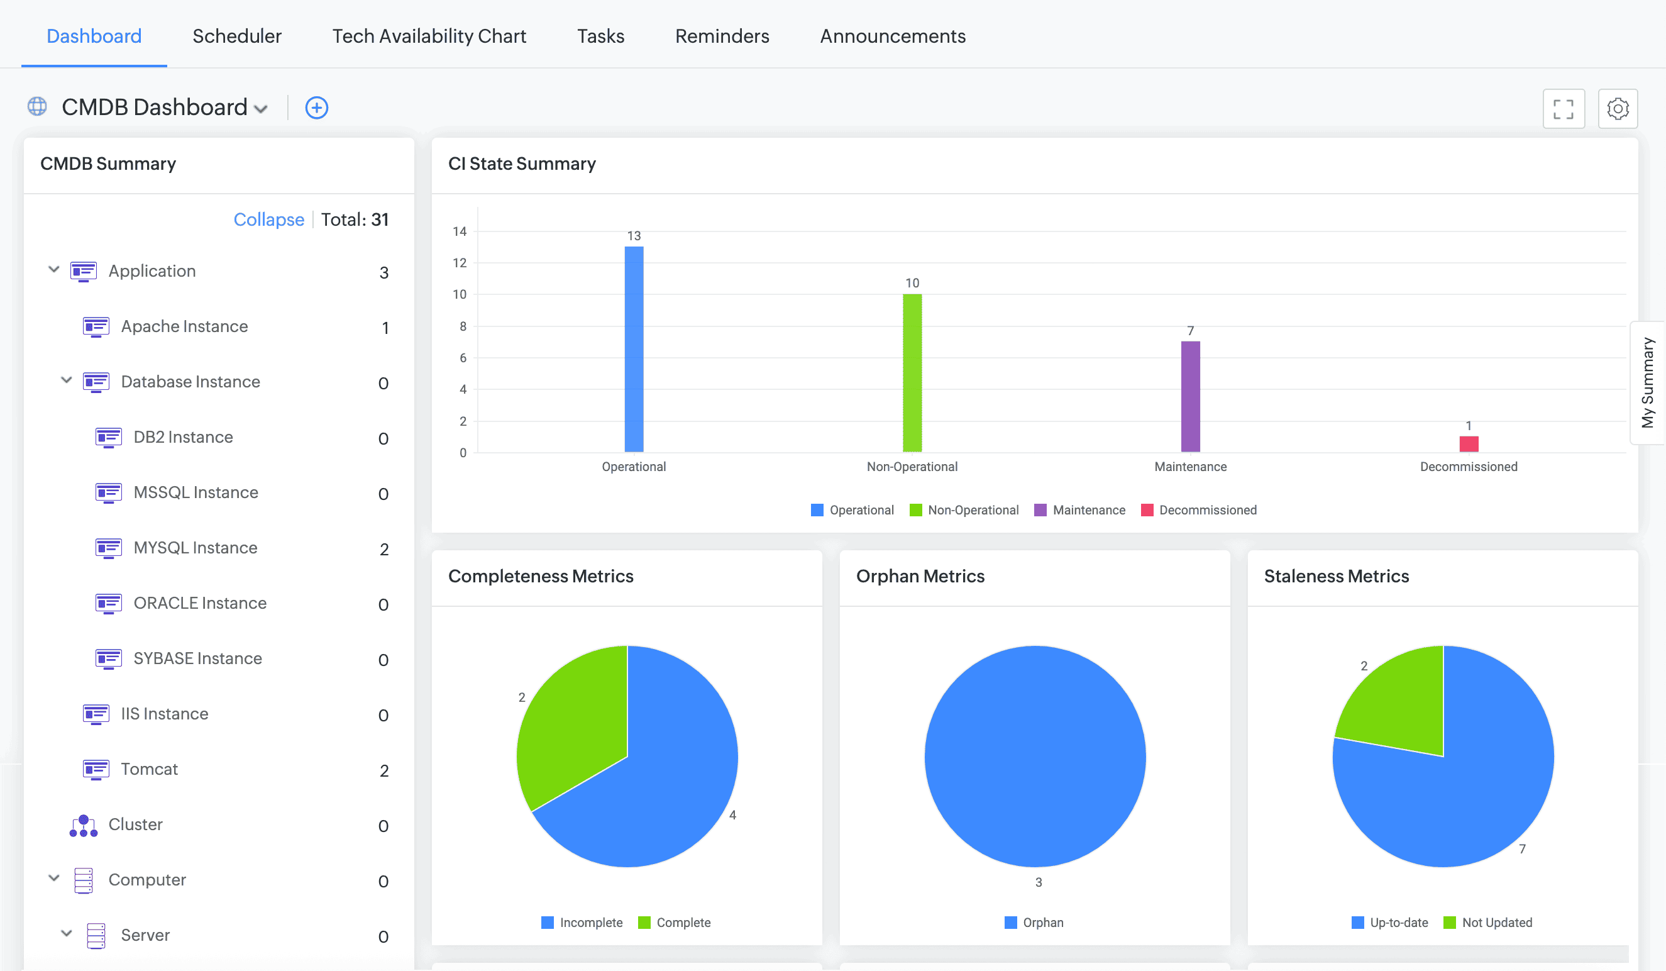Image resolution: width=1666 pixels, height=971 pixels.
Task: Click the Server rack icon
Action: [x=96, y=935]
